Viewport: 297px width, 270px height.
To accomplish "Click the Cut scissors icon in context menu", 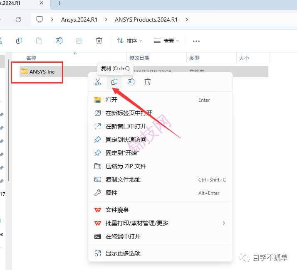I will [98, 82].
